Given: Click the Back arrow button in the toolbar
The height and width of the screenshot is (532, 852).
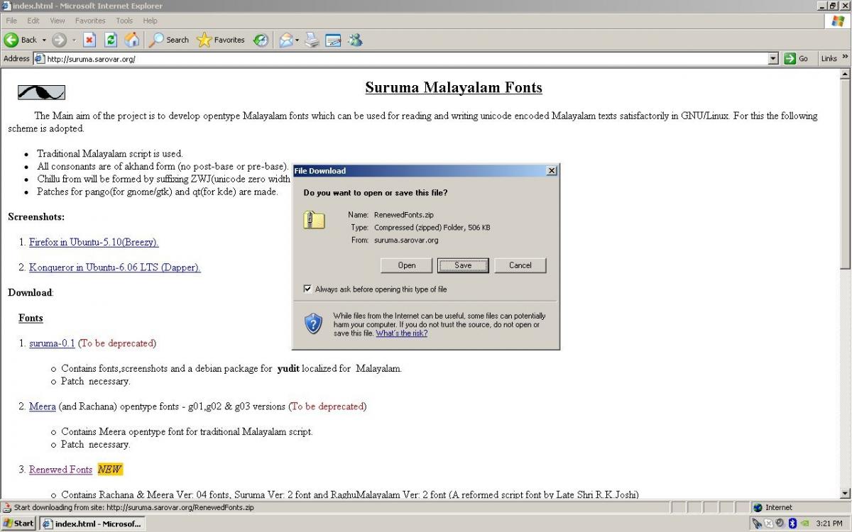Looking at the screenshot, I should pyautogui.click(x=20, y=40).
